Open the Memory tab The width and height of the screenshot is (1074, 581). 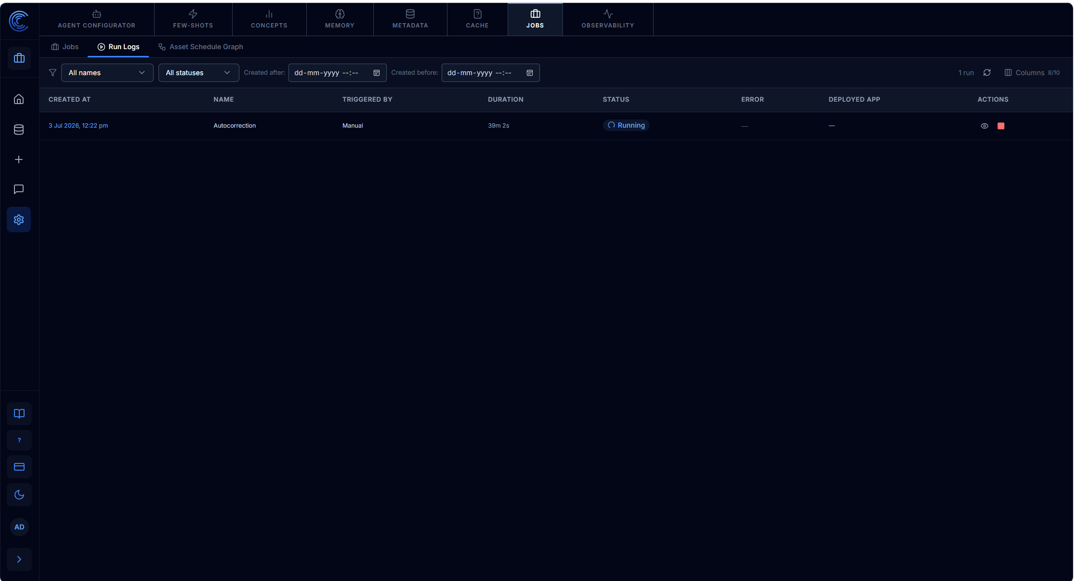pyautogui.click(x=340, y=19)
